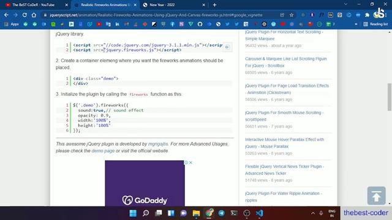Image resolution: width=392 pixels, height=220 pixels.
Task: Open Flexible jQuery Vertical News Ticker link
Action: pos(284,170)
